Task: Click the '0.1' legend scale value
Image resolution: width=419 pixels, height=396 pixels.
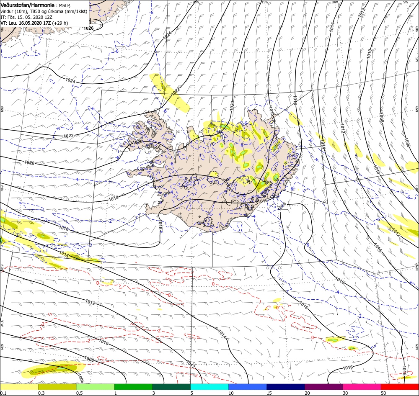Action: 3,393
